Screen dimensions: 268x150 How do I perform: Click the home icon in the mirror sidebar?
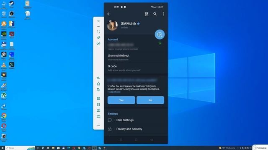click(98, 84)
